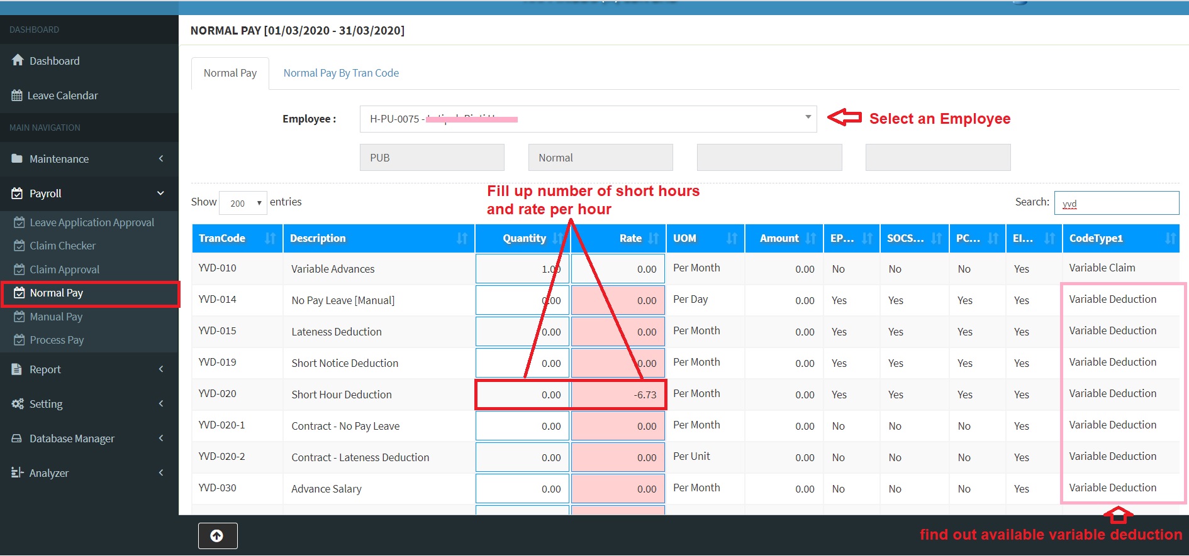This screenshot has width=1189, height=556.
Task: Click the Dashboard home icon
Action: pyautogui.click(x=18, y=60)
